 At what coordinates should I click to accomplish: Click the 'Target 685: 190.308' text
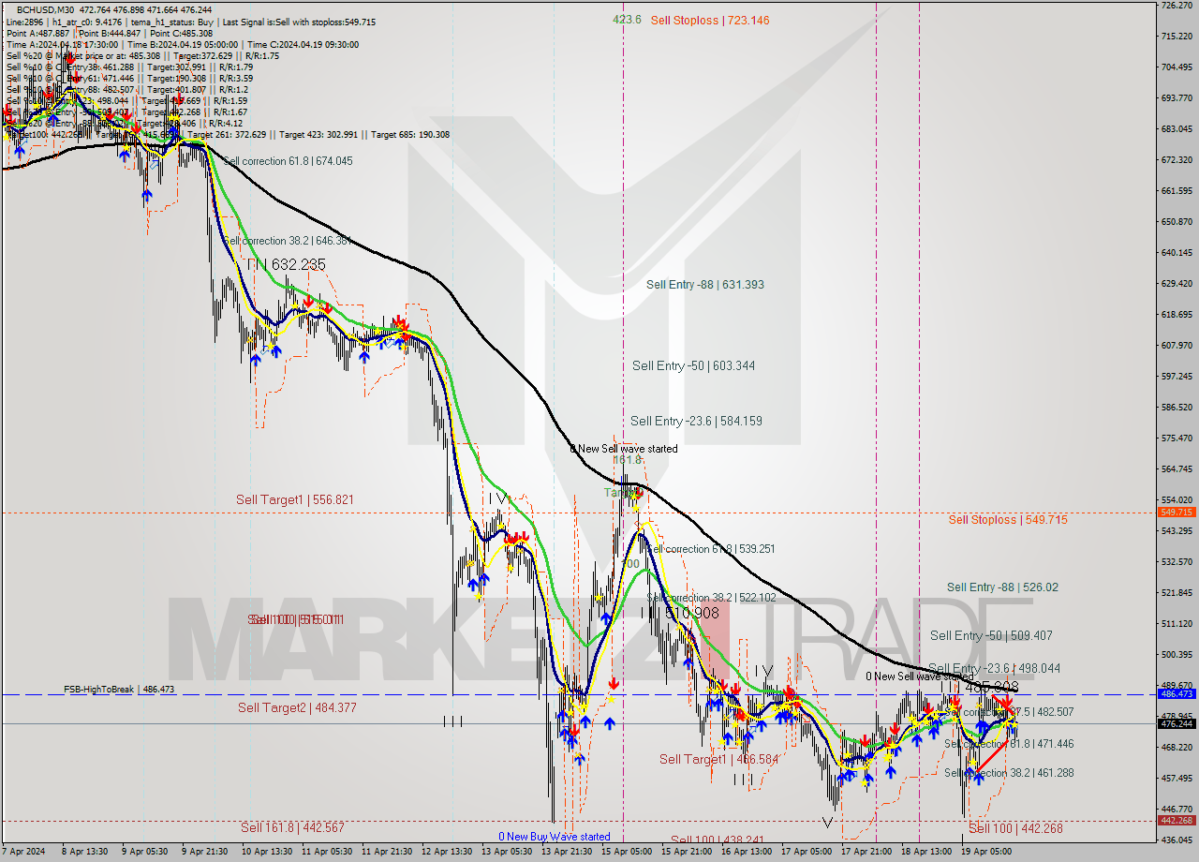click(x=410, y=134)
